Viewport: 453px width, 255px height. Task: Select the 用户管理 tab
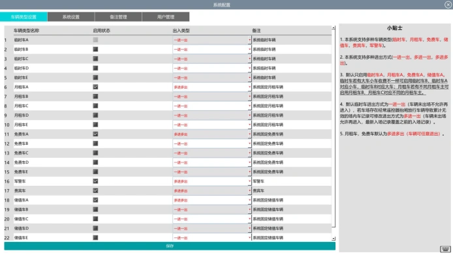click(166, 17)
